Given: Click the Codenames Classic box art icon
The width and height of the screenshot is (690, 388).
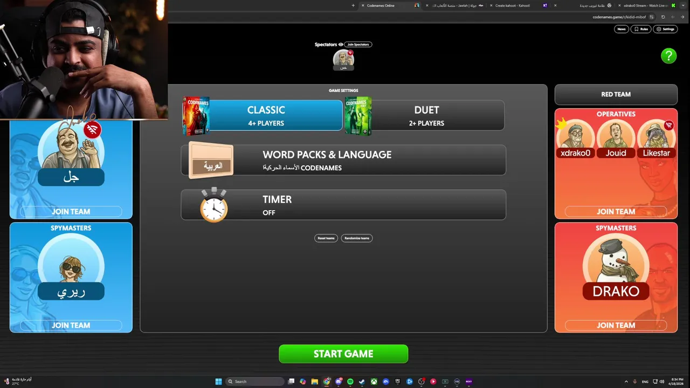Looking at the screenshot, I should click(x=196, y=116).
